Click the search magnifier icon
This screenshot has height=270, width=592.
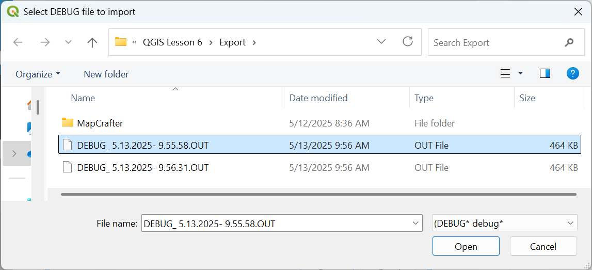tap(569, 42)
